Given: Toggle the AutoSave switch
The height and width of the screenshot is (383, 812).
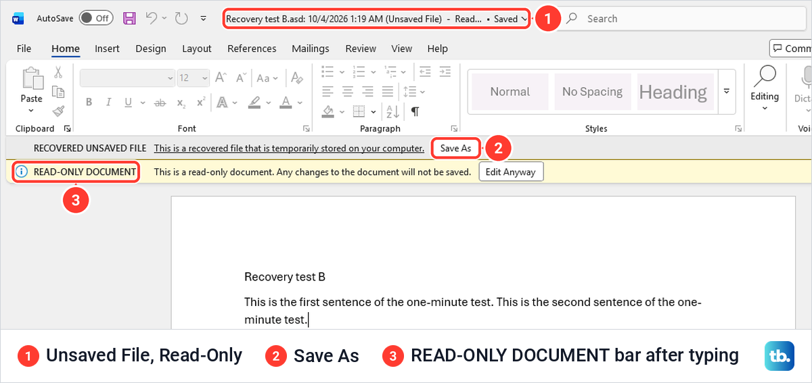Looking at the screenshot, I should point(95,18).
